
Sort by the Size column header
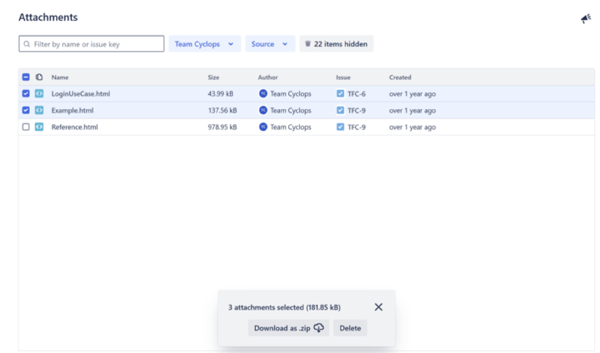tap(213, 77)
